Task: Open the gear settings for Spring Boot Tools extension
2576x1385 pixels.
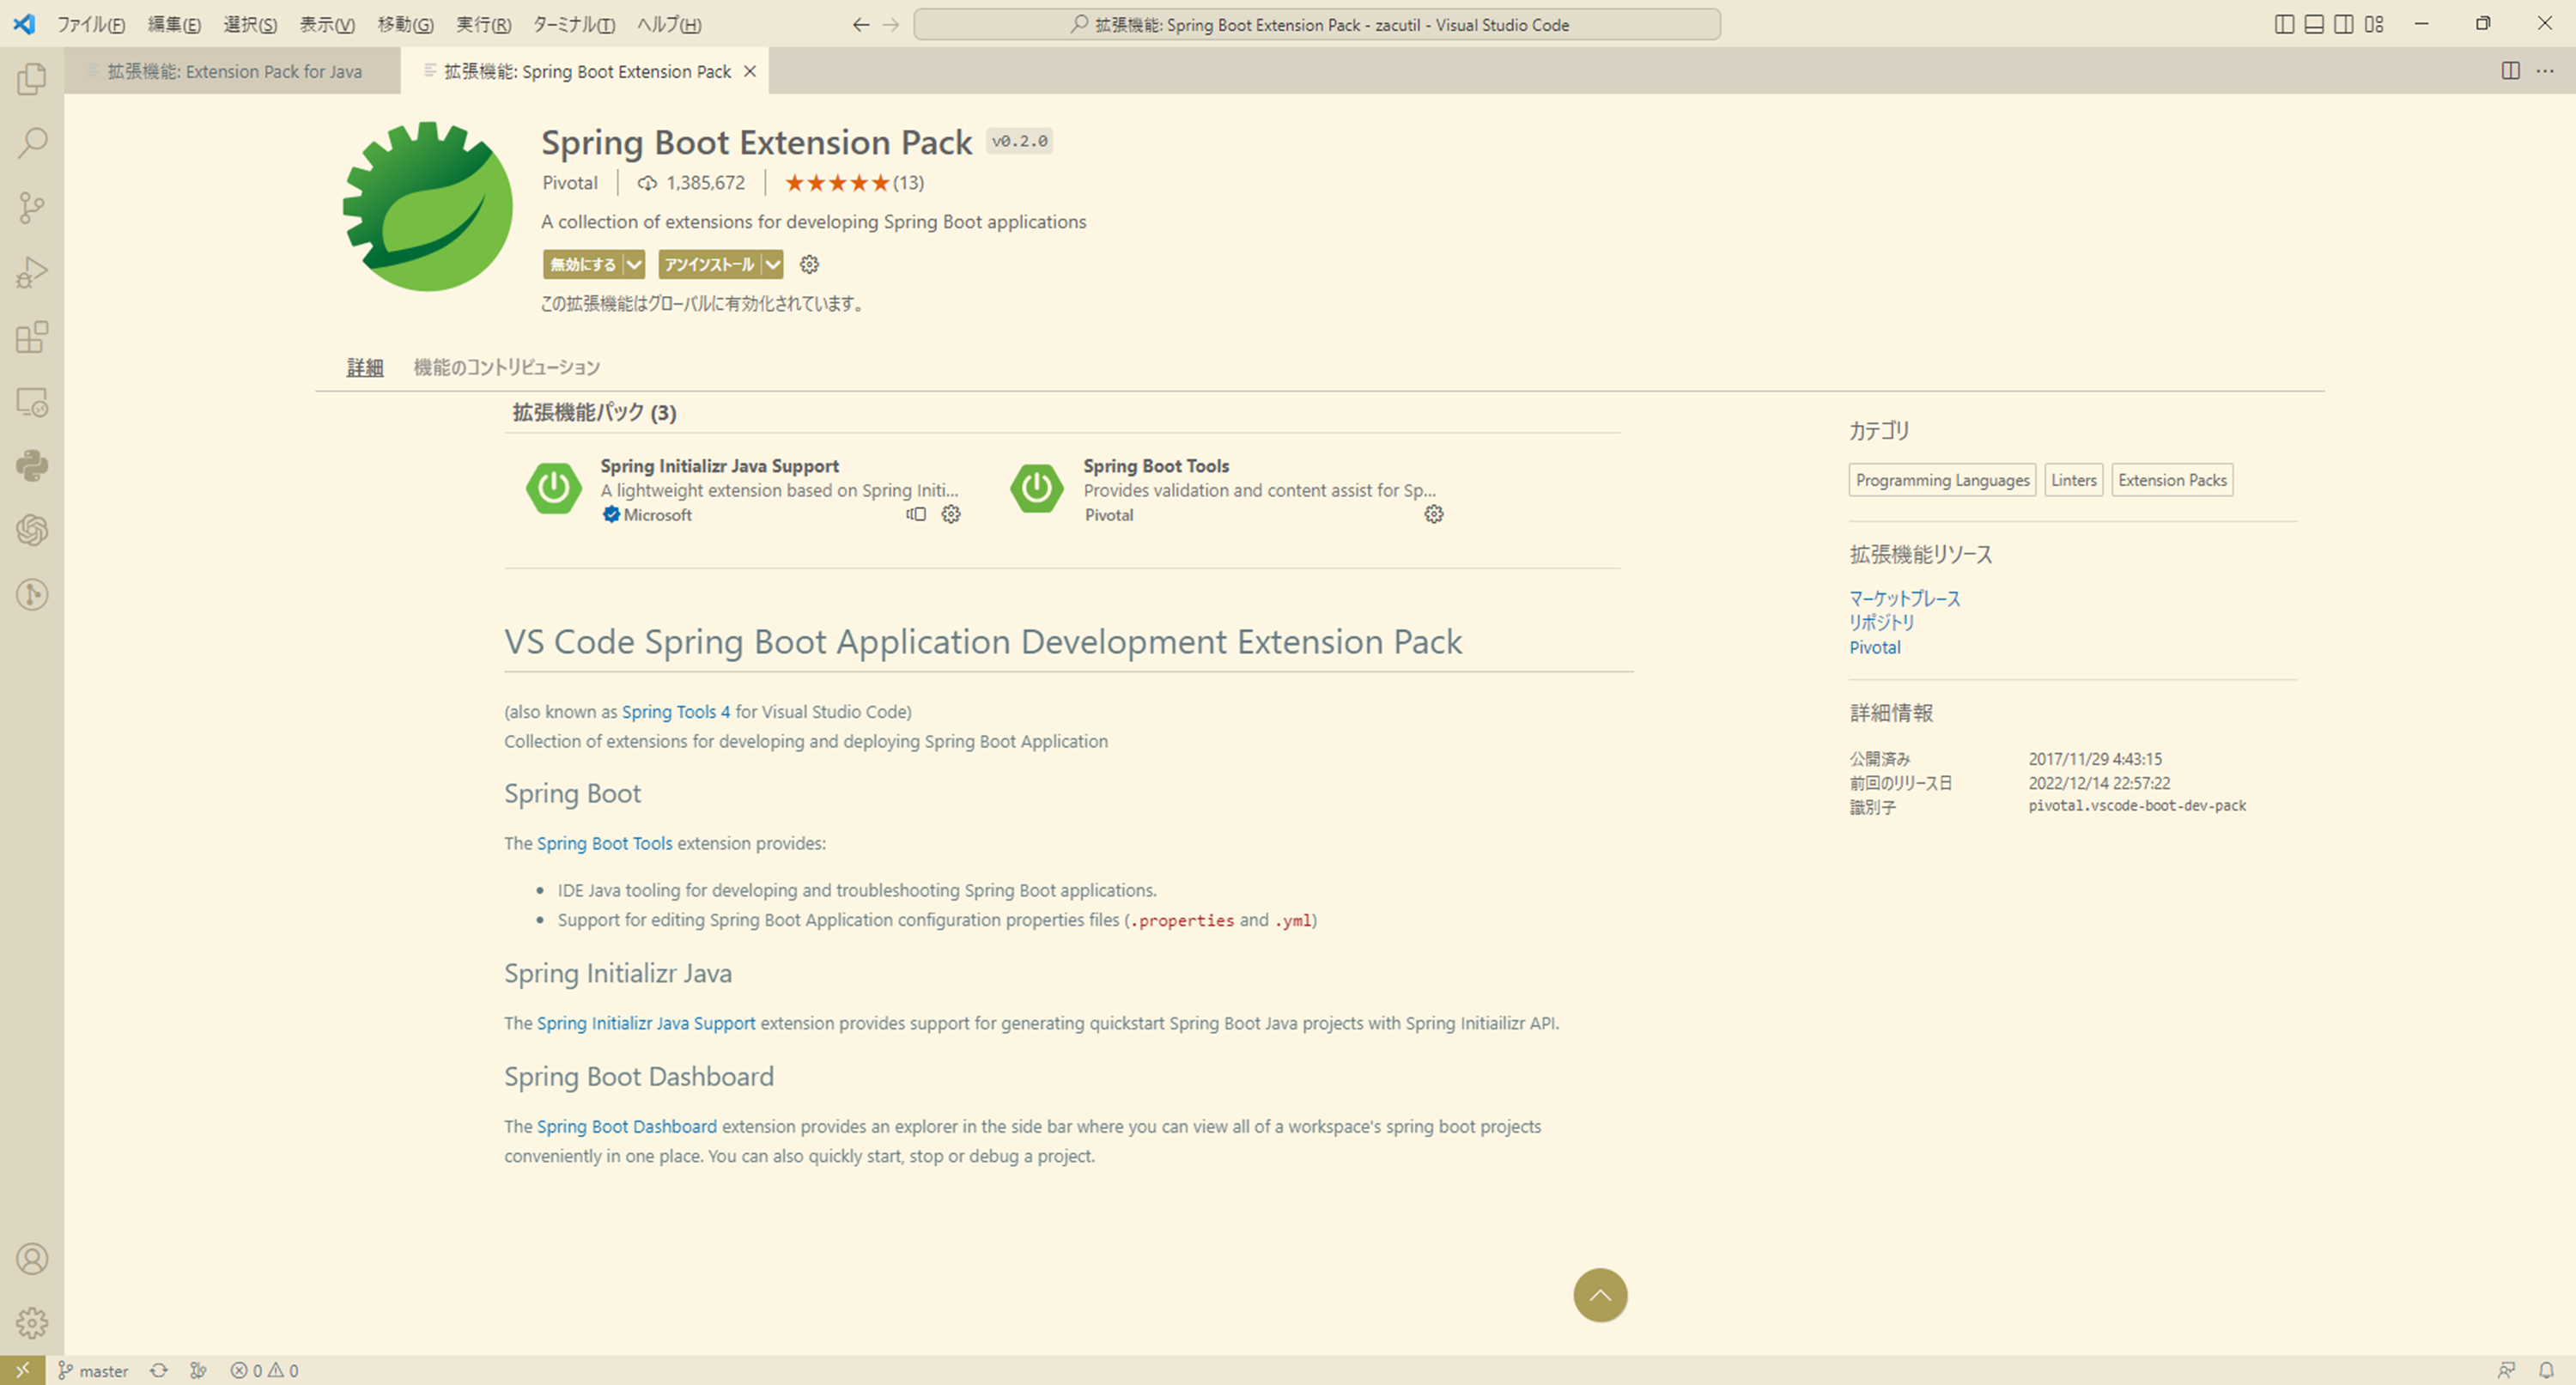Action: point(1434,514)
